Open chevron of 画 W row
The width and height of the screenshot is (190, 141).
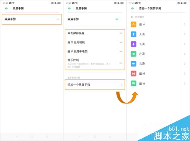tap(185, 83)
